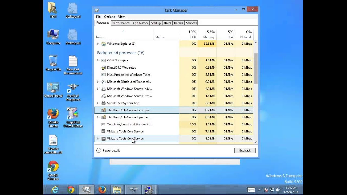Click the Touch Keyboard and Handwriting icon
Image resolution: width=347 pixels, height=195 pixels.
pos(103,124)
